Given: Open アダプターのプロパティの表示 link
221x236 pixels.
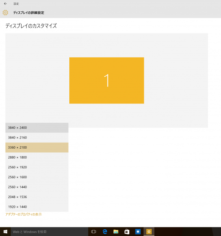Looking at the screenshot, I should tap(24, 214).
